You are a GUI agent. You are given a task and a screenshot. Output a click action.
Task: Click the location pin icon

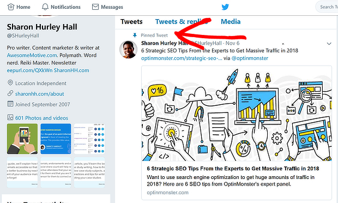(10, 83)
